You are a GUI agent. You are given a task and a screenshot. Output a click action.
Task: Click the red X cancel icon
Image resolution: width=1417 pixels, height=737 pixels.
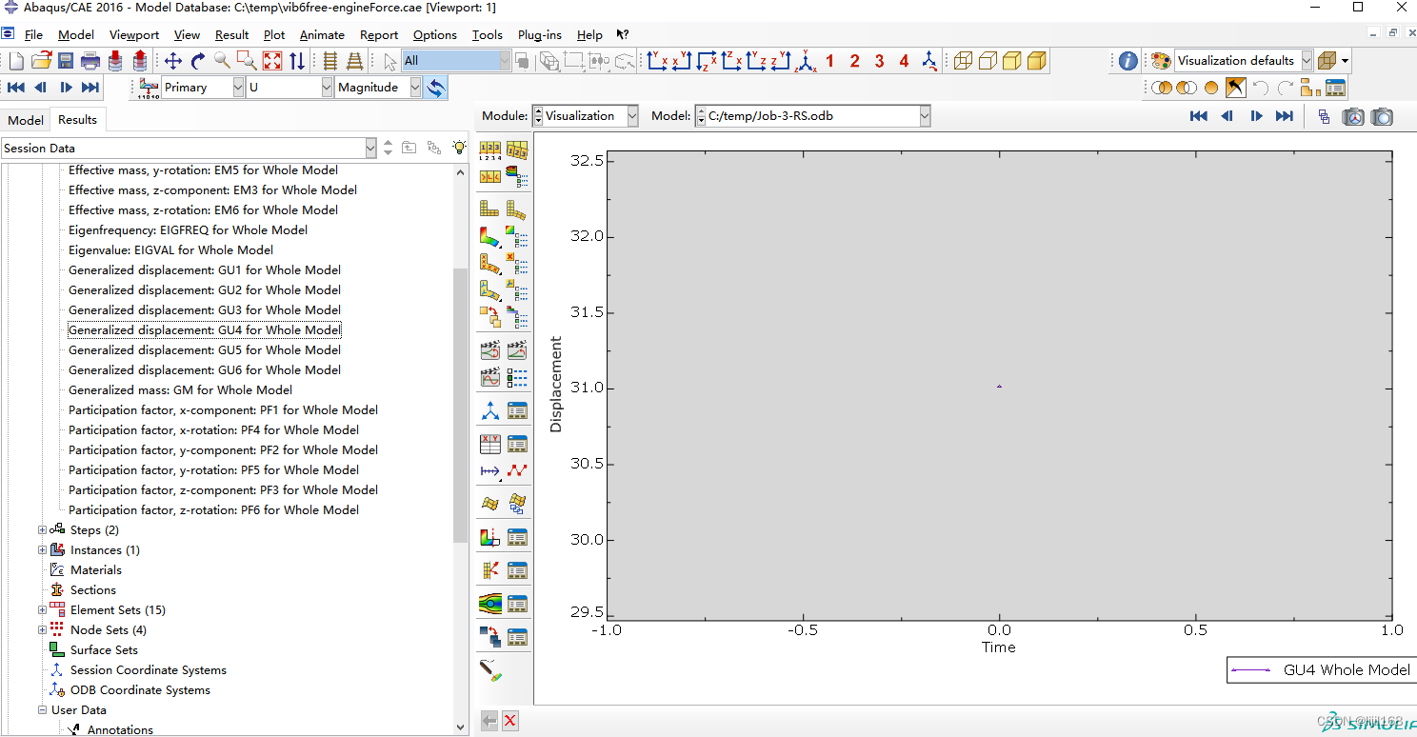coord(510,721)
